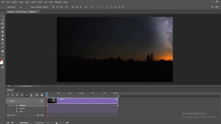Collapse the Layer 1 track

[8, 101]
